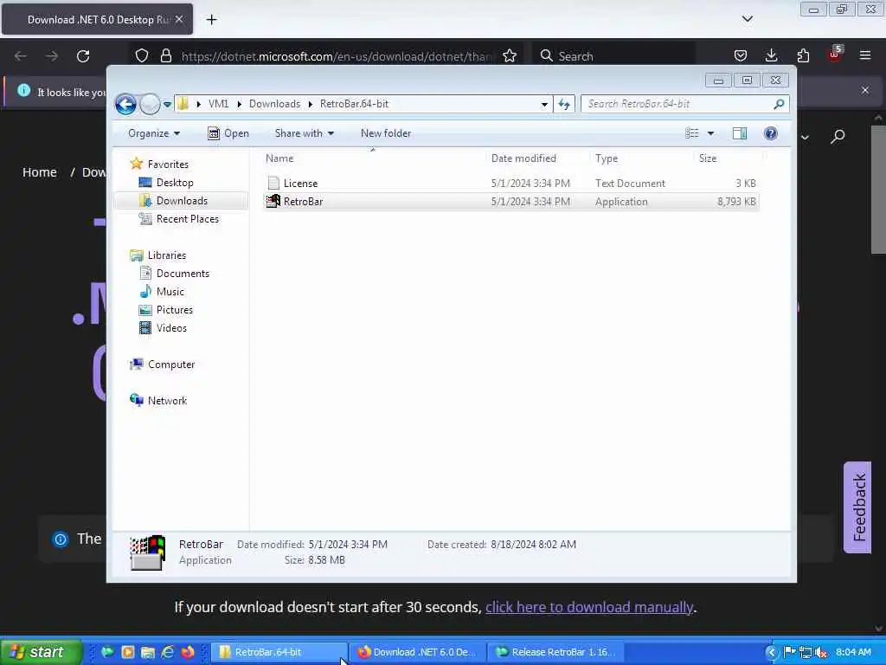The image size is (886, 665).
Task: Click the volume icon in system tray
Action: (x=821, y=653)
